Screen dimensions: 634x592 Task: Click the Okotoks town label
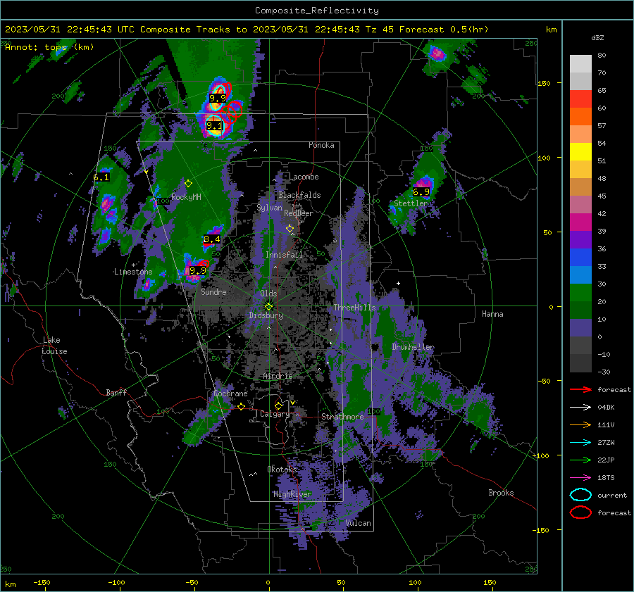[x=282, y=469]
